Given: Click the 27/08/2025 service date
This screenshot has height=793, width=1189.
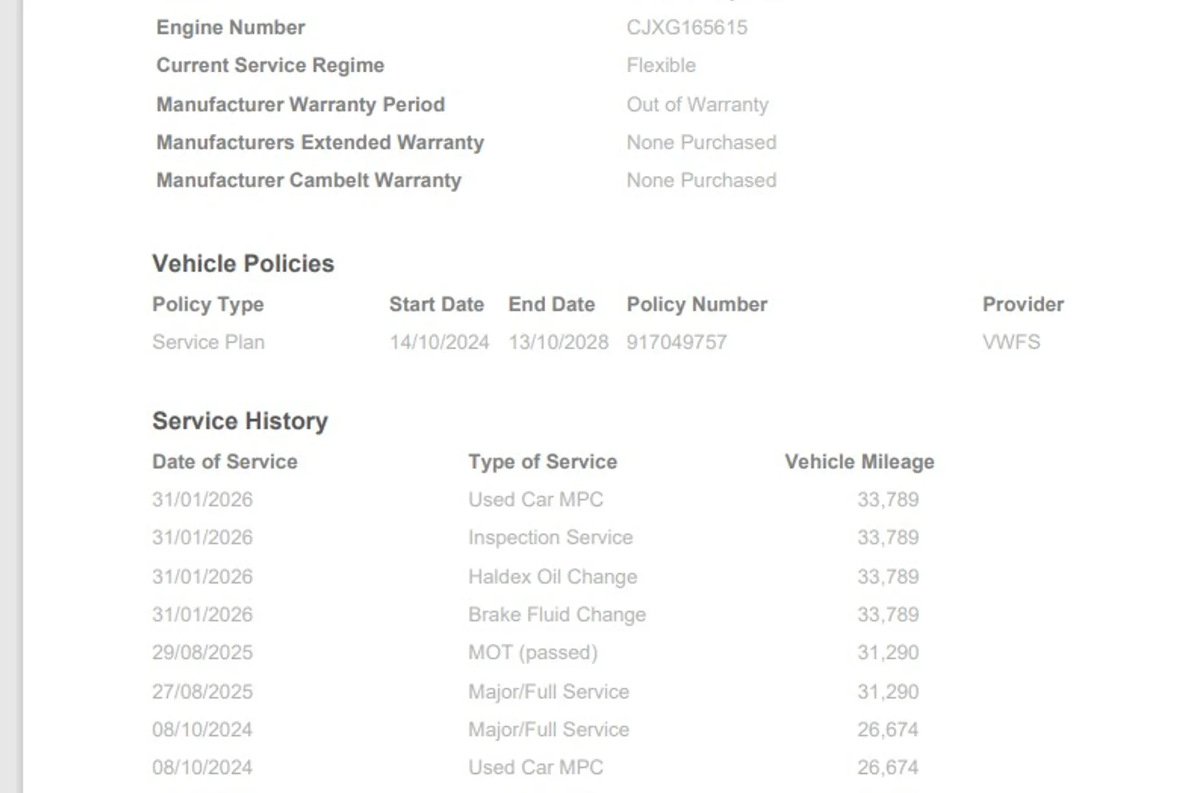Looking at the screenshot, I should [x=203, y=691].
